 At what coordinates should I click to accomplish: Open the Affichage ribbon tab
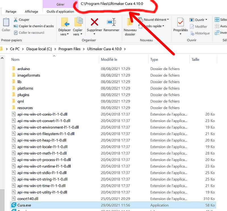31,12
